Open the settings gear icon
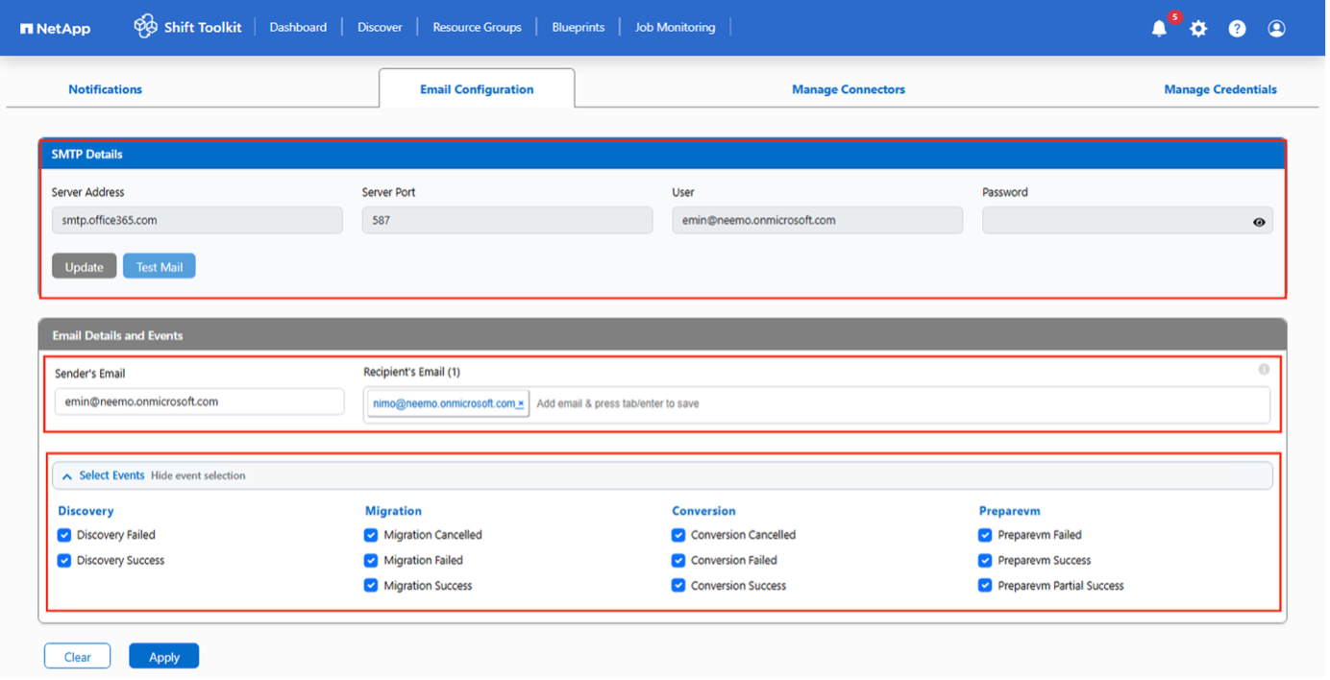The height and width of the screenshot is (680, 1330). [x=1197, y=28]
